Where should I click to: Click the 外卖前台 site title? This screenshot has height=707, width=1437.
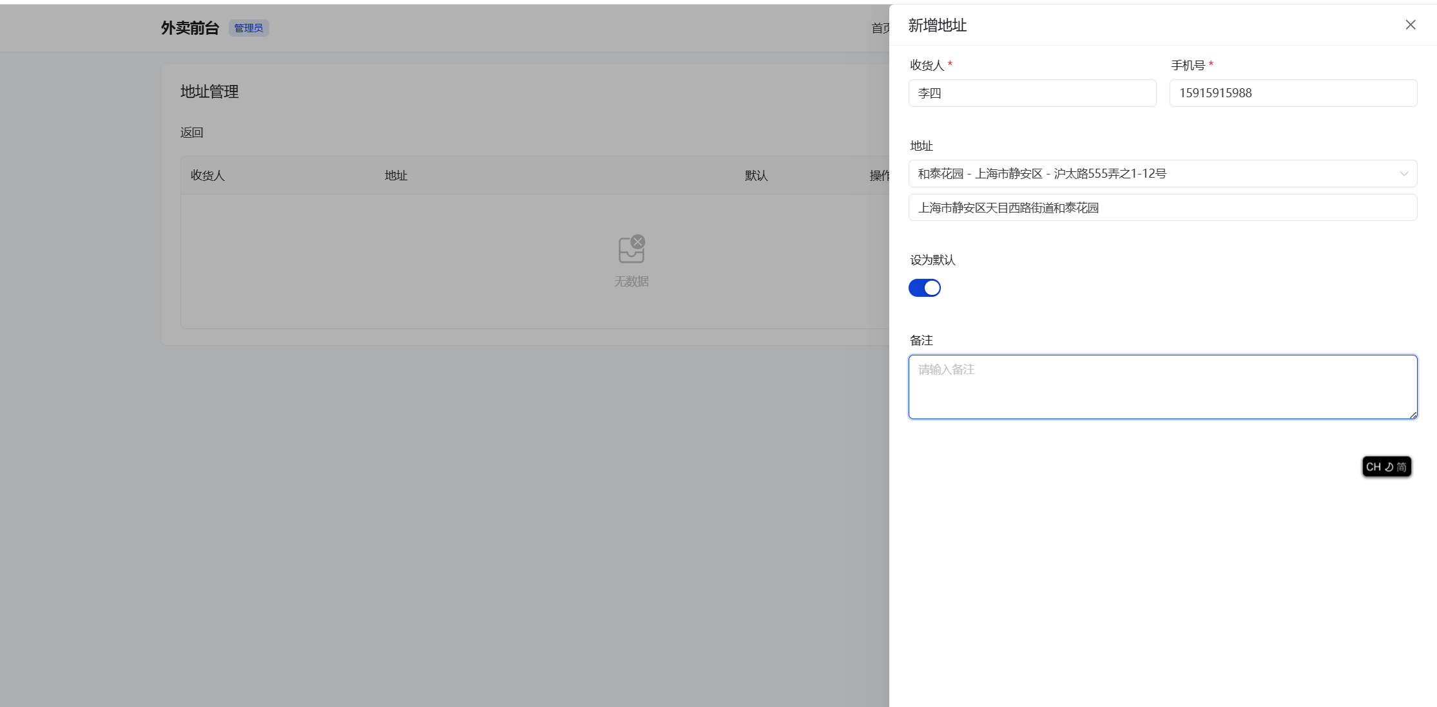pyautogui.click(x=190, y=28)
